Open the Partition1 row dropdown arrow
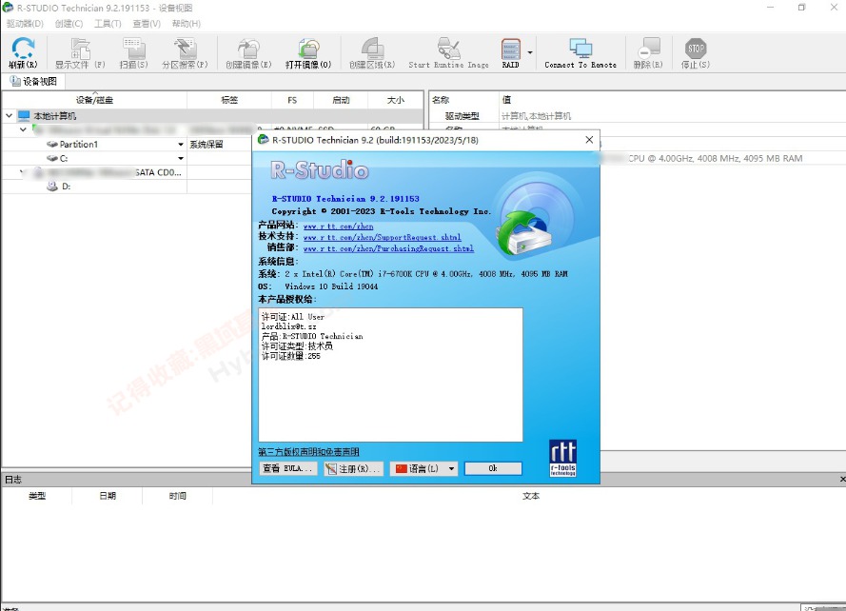The height and width of the screenshot is (611, 846). pos(181,144)
